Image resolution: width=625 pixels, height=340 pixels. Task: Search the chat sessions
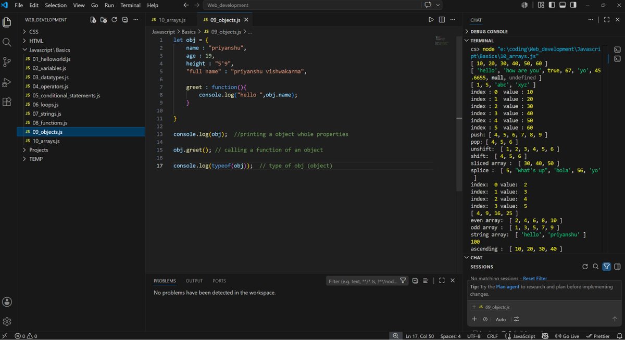(x=596, y=267)
